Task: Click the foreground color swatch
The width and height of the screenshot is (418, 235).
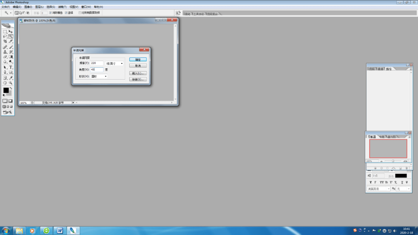Action: [x=6, y=90]
